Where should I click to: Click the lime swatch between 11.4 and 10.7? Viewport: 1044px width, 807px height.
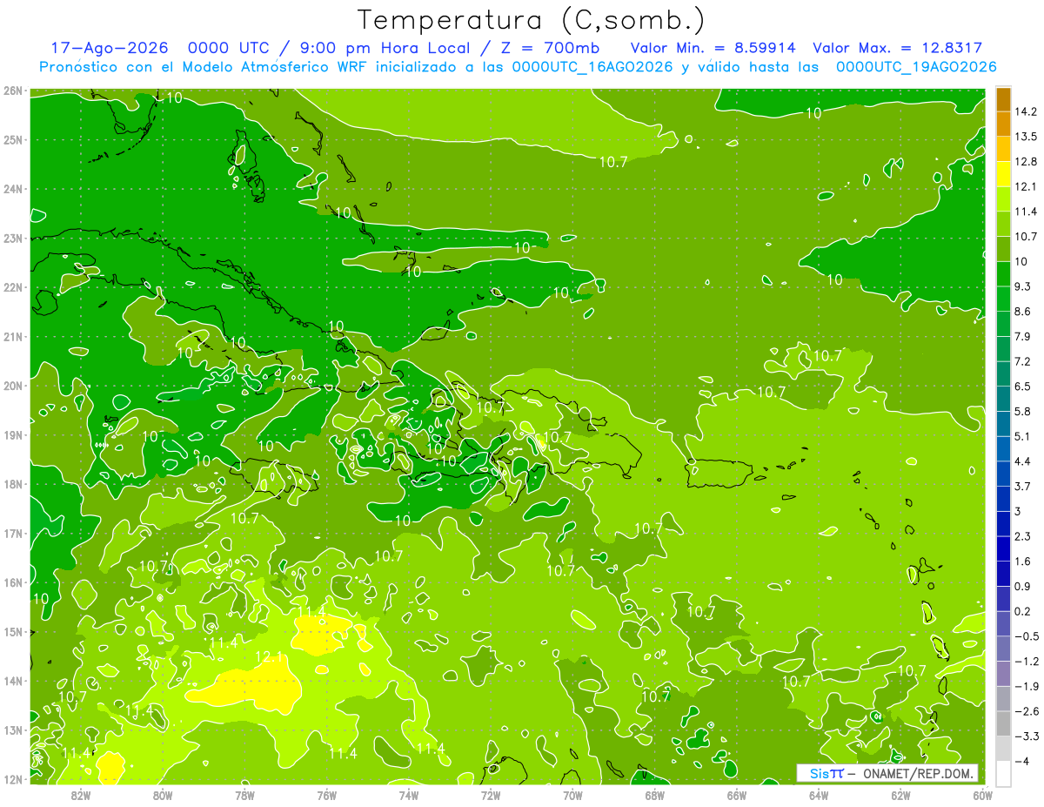1003,225
